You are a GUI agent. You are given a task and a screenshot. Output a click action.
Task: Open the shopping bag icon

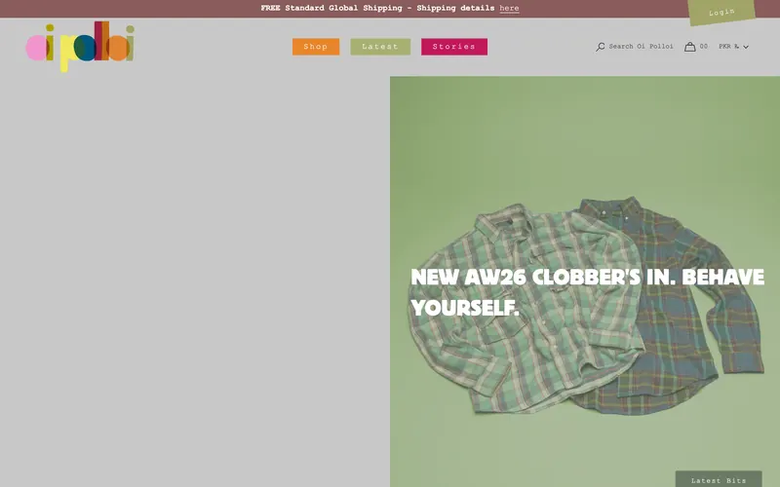[690, 47]
